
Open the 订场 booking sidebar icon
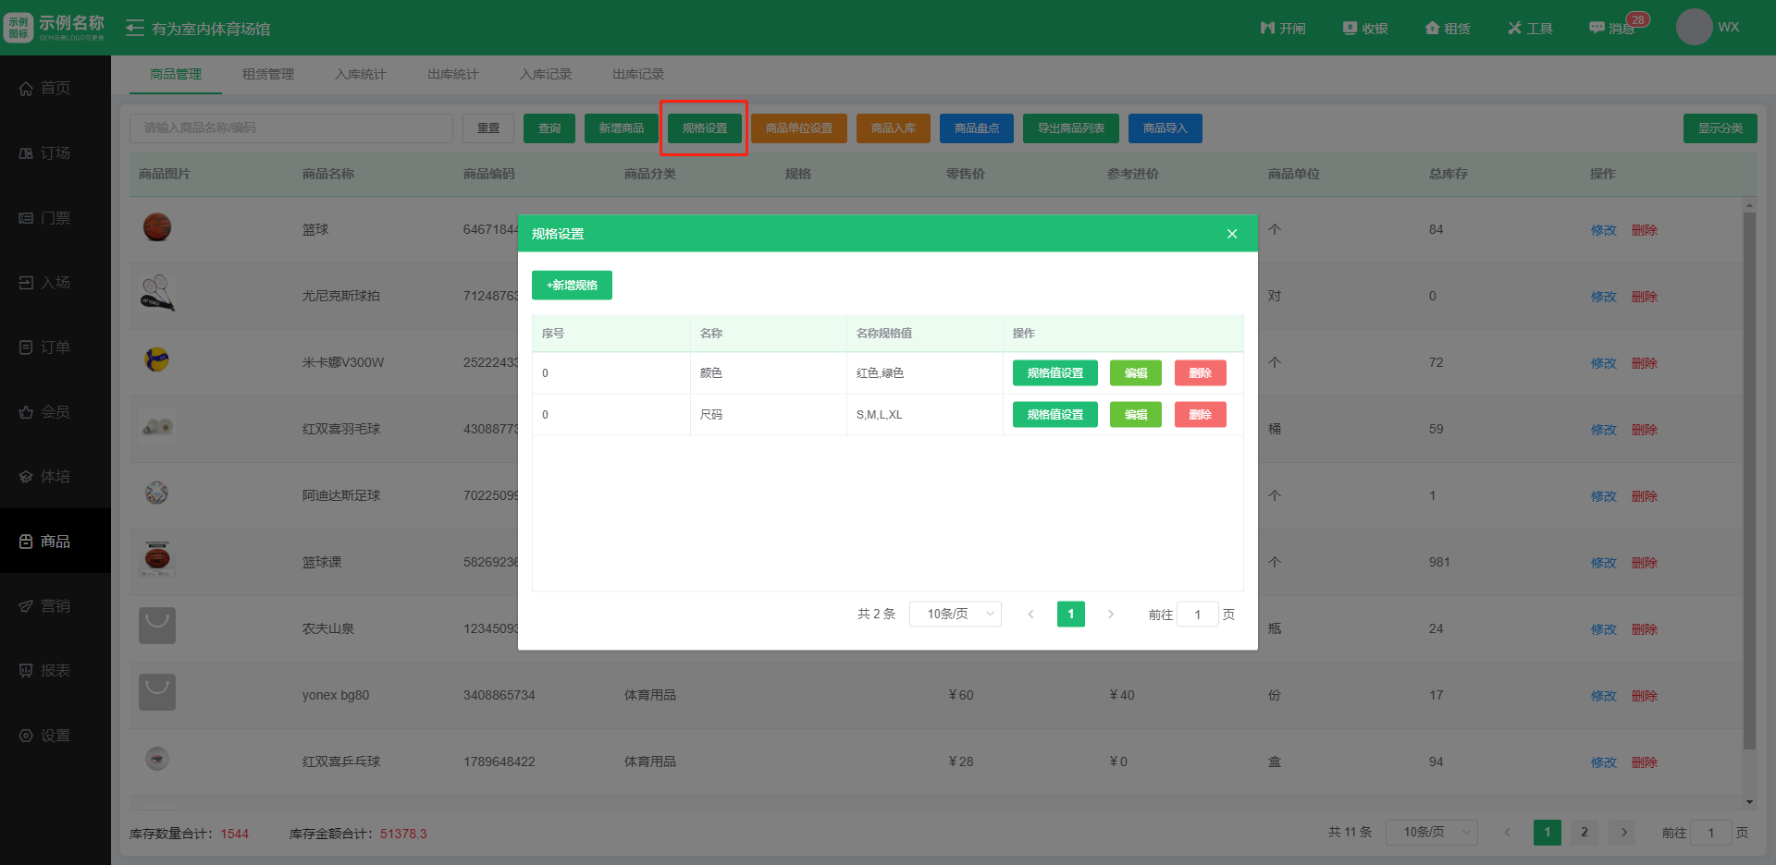point(27,153)
